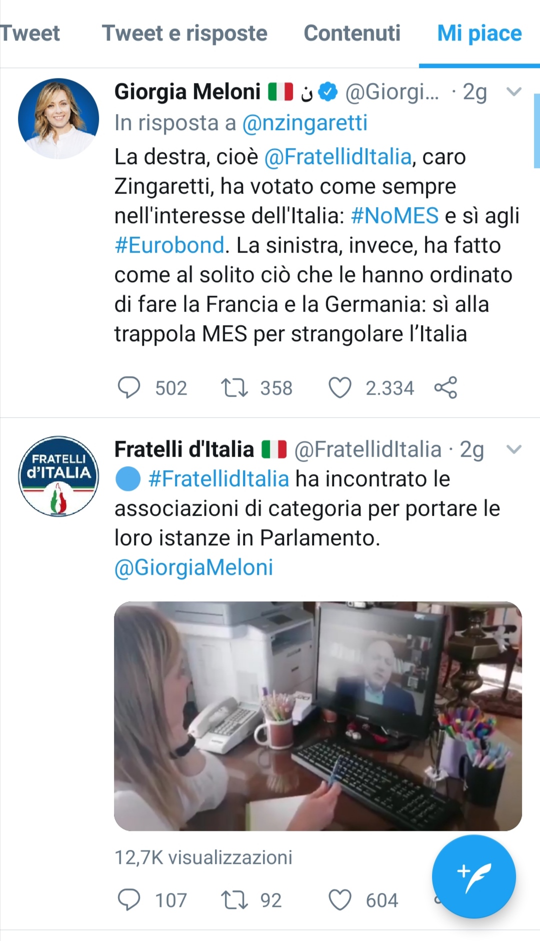Viewport: 540px width, 941px height.
Task: Like the Fratelli d'Italia tweet
Action: pyautogui.click(x=340, y=900)
